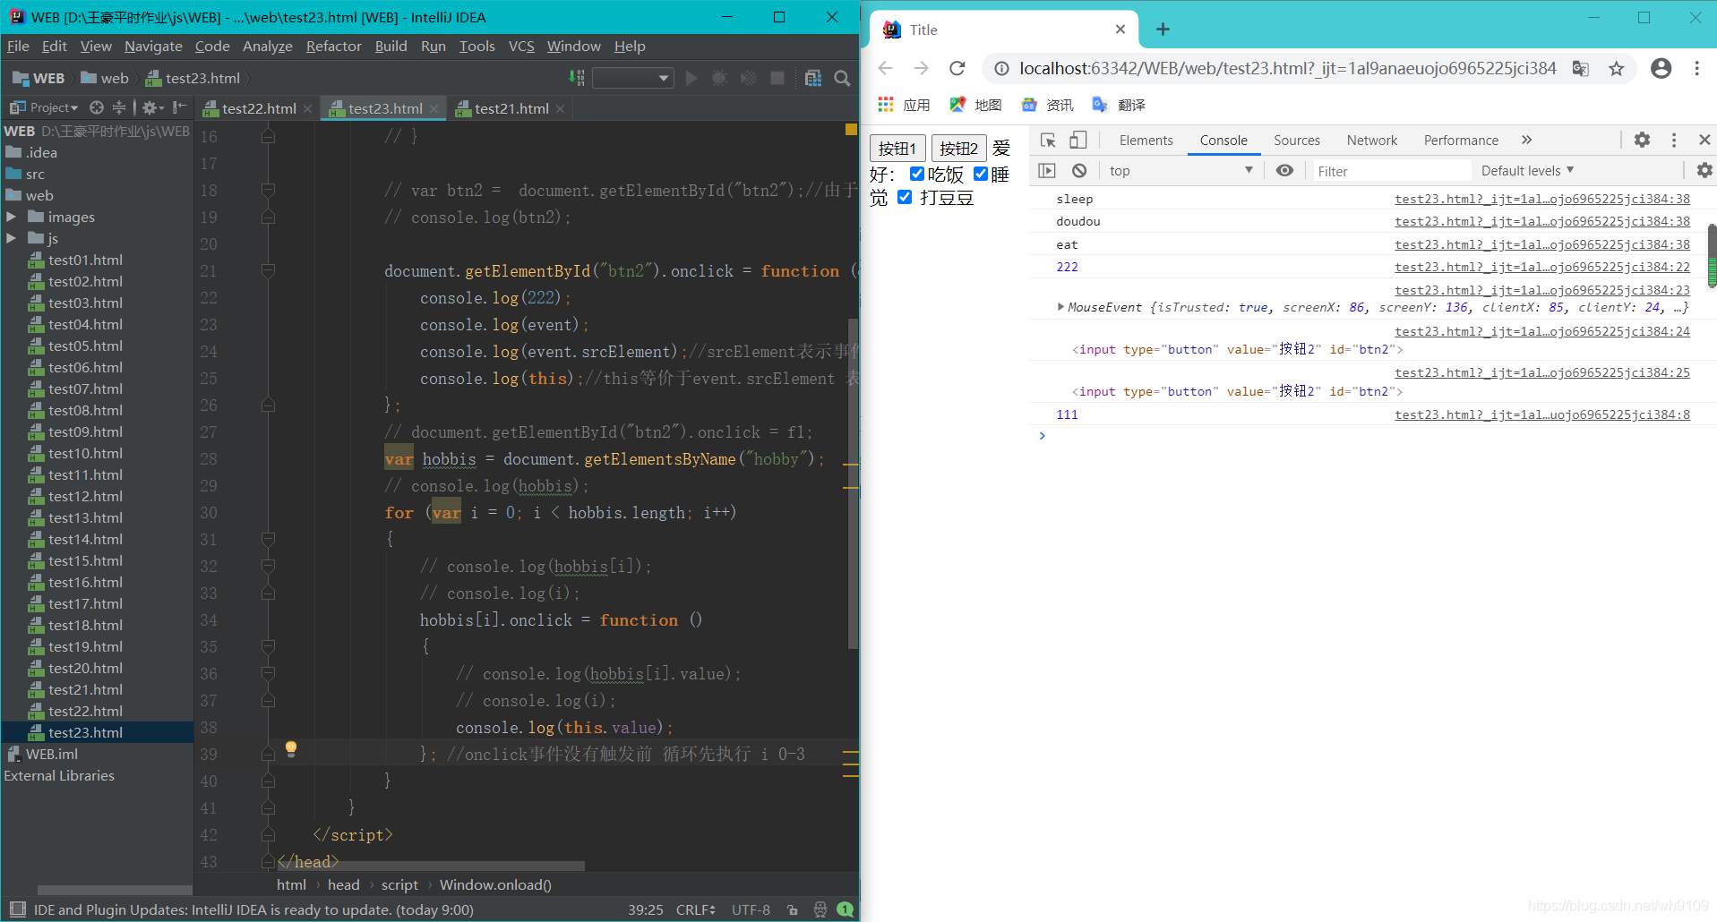Open DevTools settings gear icon
Viewport: 1717px width, 922px height.
[x=1642, y=140]
